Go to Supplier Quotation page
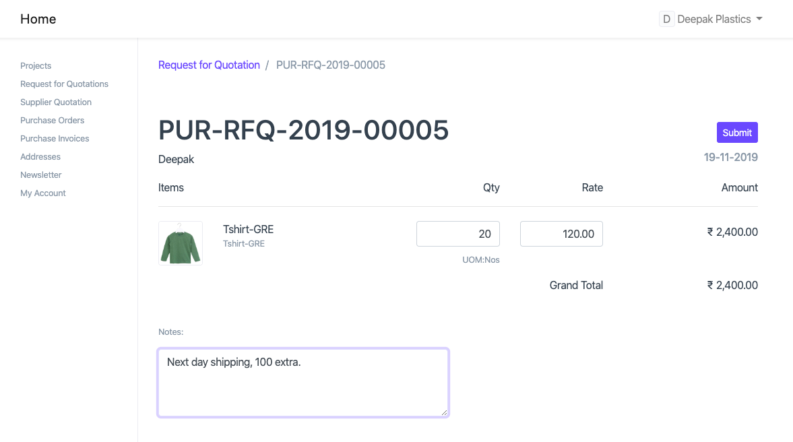 [56, 102]
